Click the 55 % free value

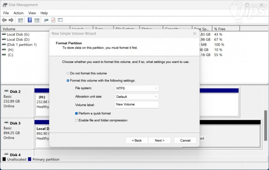[218, 55]
